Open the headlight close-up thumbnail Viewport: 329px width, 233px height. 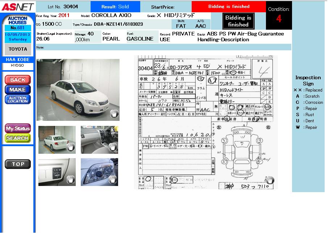[99, 171]
